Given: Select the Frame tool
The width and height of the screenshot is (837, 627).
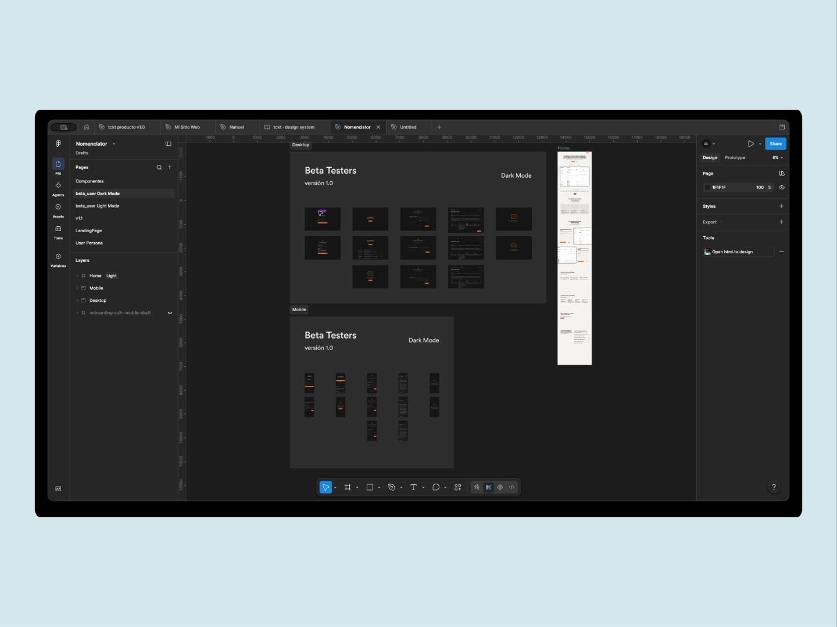Looking at the screenshot, I should tap(348, 487).
